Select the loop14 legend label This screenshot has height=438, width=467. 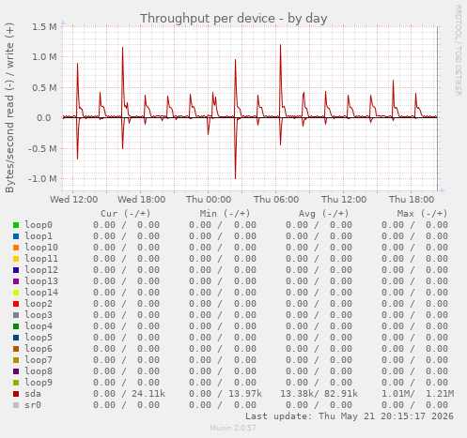41,293
